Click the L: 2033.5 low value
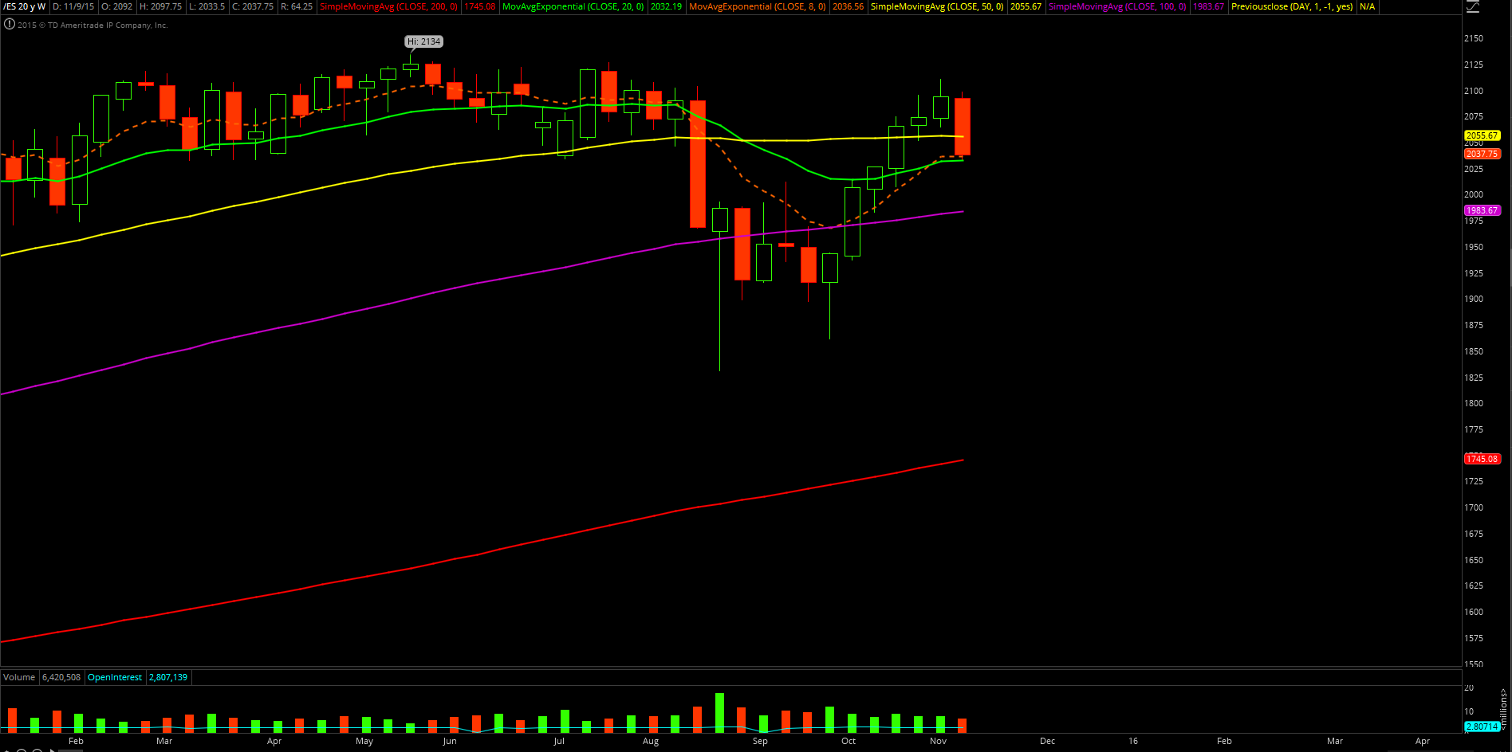The height and width of the screenshot is (752, 1512). point(207,6)
